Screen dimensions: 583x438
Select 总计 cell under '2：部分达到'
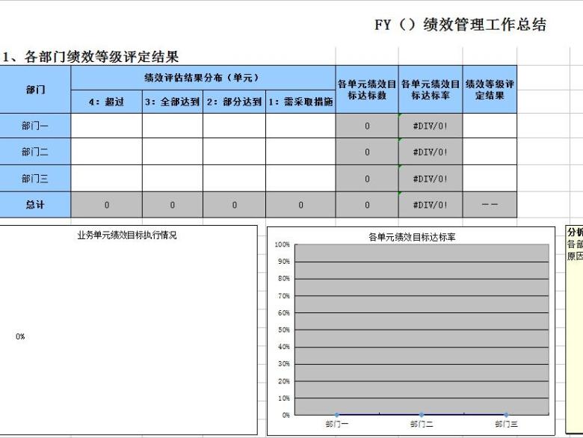tap(234, 205)
